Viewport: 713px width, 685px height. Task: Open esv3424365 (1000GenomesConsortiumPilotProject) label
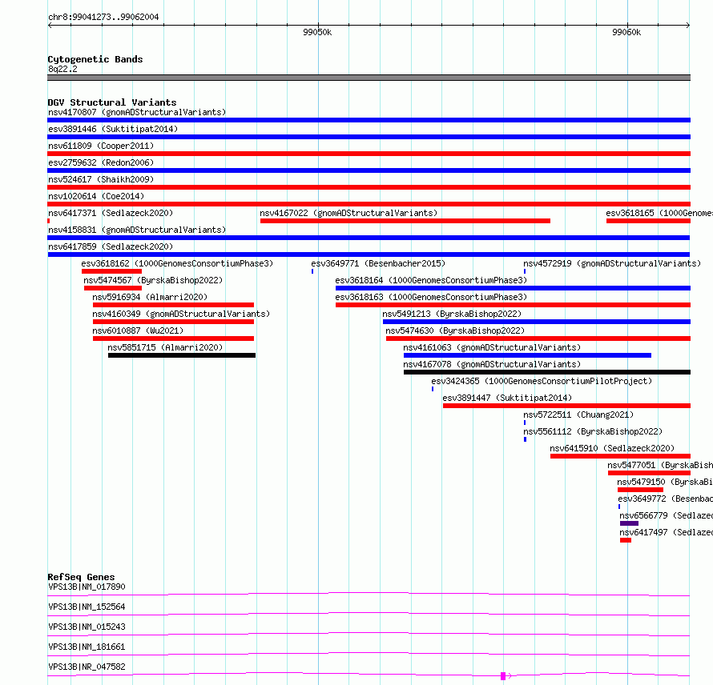click(542, 381)
